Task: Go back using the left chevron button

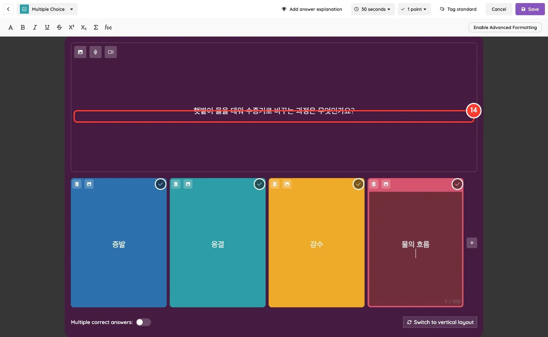Action: [8, 9]
